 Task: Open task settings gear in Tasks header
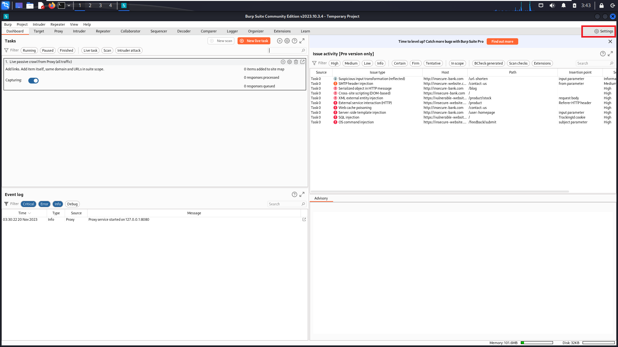[287, 41]
